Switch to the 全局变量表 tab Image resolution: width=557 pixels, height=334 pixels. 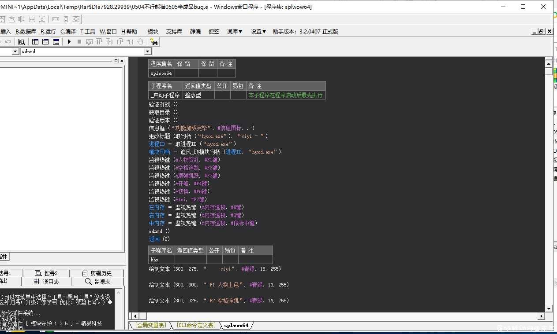(151, 325)
